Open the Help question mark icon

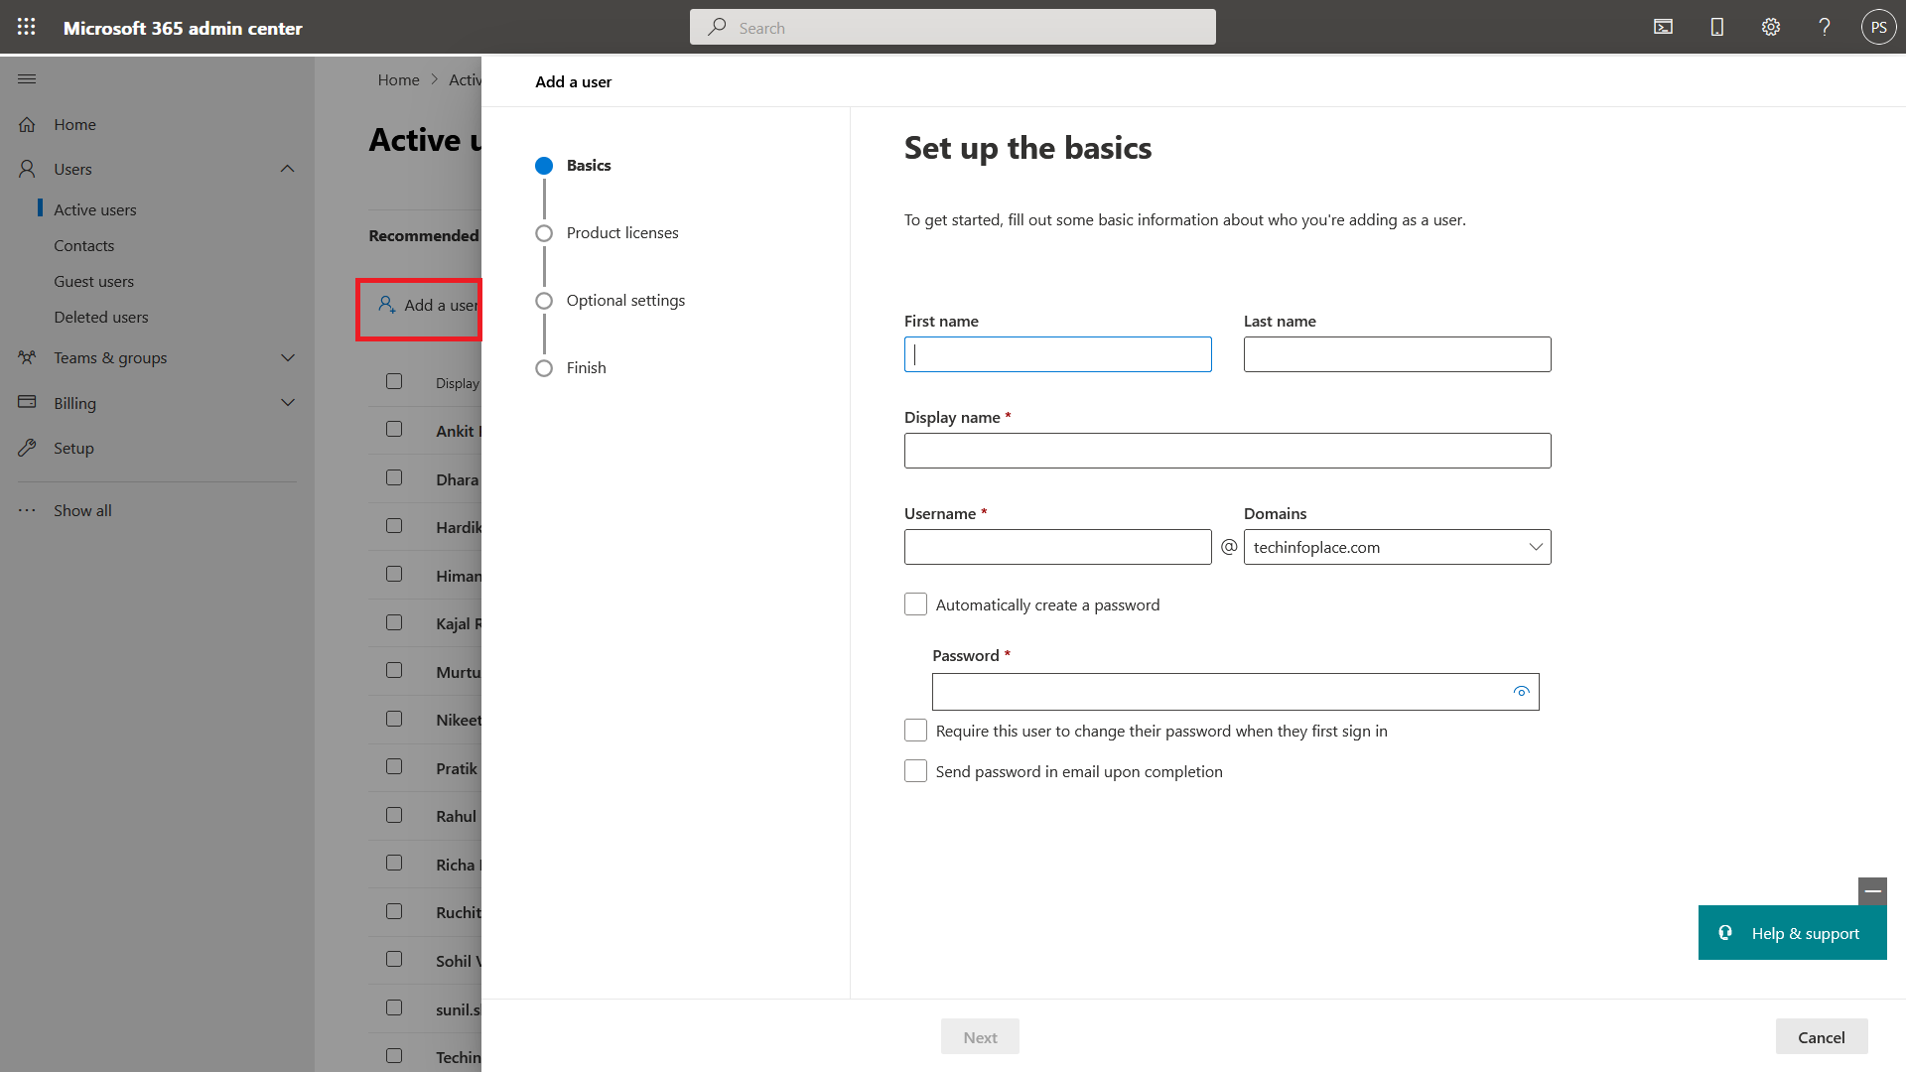(1825, 27)
